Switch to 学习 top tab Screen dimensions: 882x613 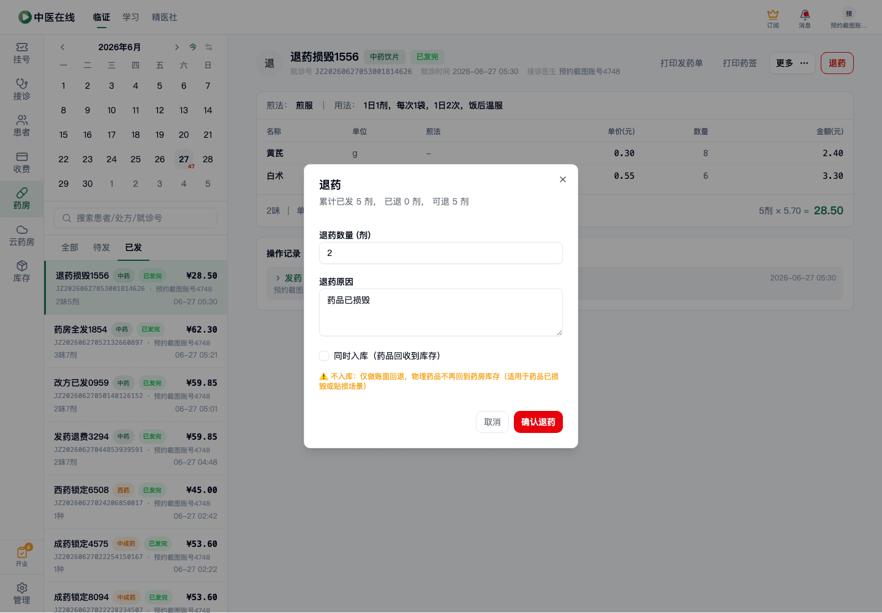tap(130, 17)
